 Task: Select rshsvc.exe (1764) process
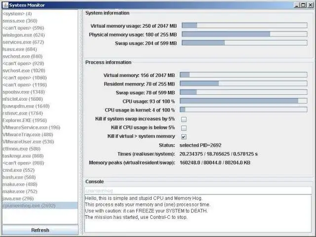pos(40,113)
